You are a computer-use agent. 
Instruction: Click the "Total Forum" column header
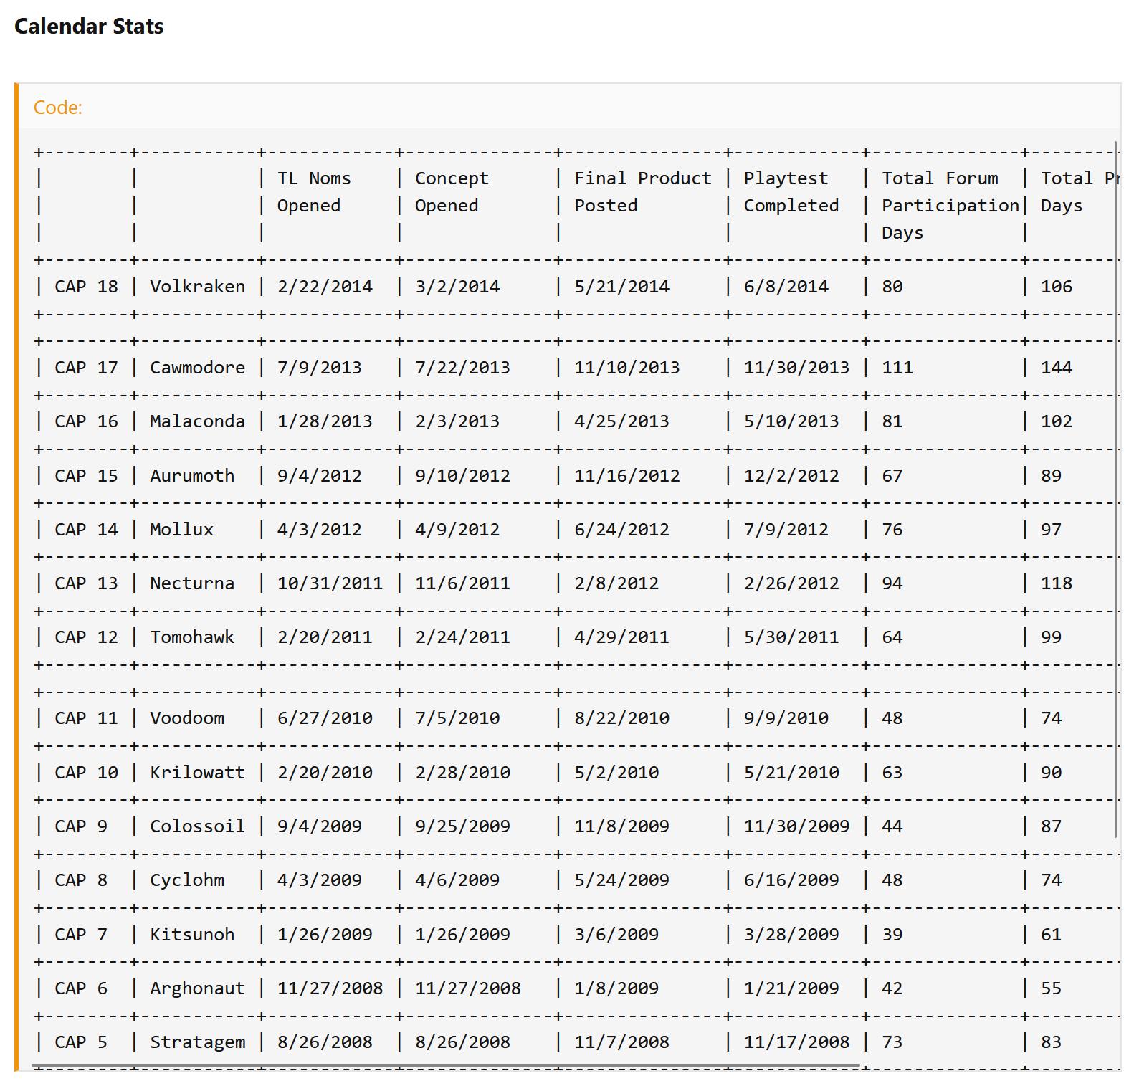point(940,178)
